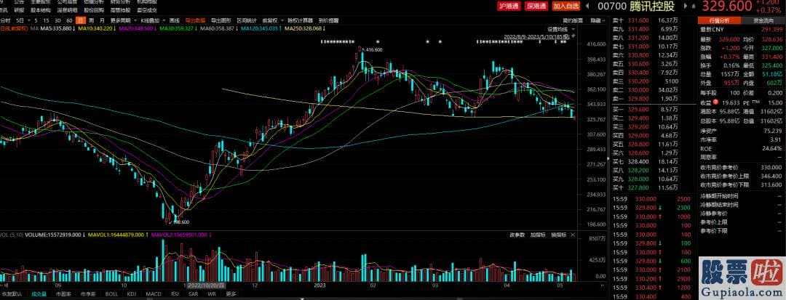Select the 市净率 indicator tab
786x300 pixels.
tap(88, 294)
